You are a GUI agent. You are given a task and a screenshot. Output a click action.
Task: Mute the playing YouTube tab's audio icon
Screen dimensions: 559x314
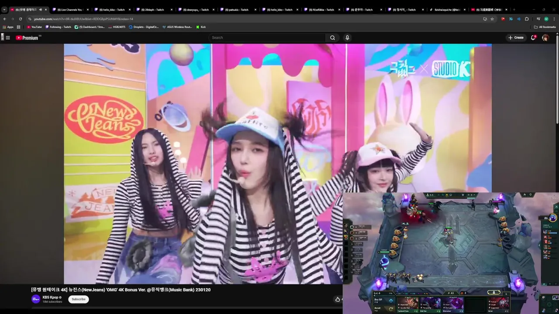[x=40, y=10]
